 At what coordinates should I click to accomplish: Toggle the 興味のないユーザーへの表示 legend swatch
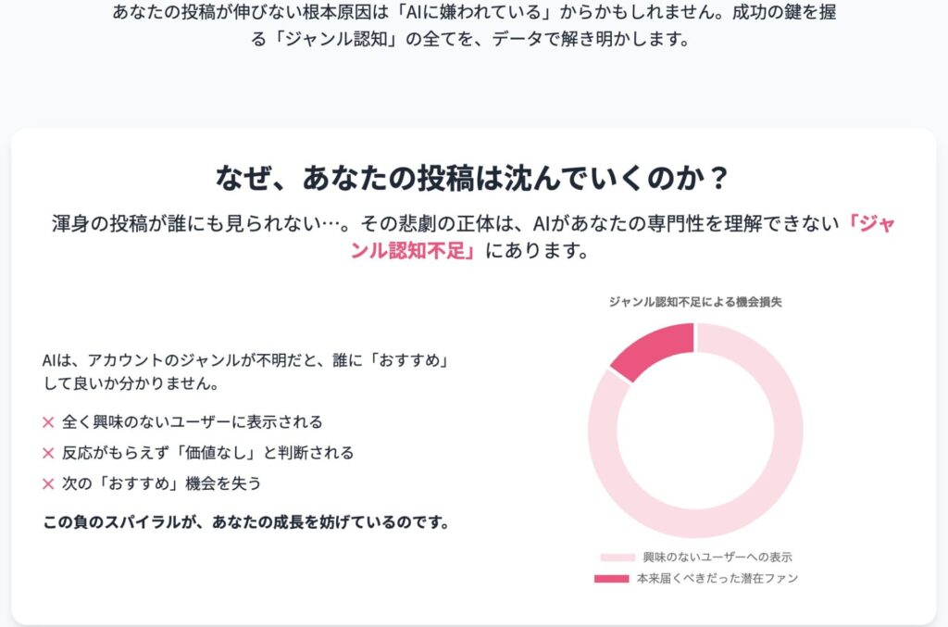tap(617, 557)
